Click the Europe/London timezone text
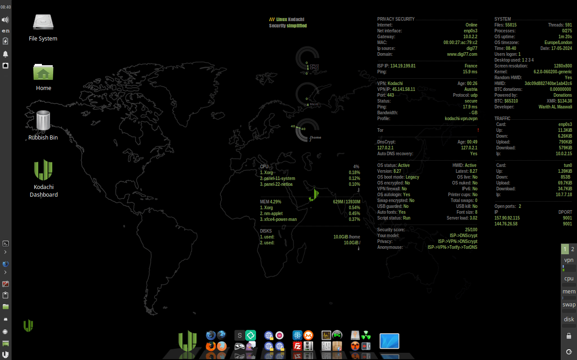This screenshot has width=577, height=360. tap(558, 42)
